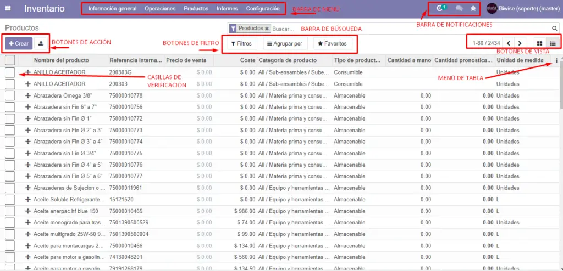Click drag handle of Abrazadera sin Fin 6" a 7"
Viewport: 563px width, 271px height.
coord(27,107)
